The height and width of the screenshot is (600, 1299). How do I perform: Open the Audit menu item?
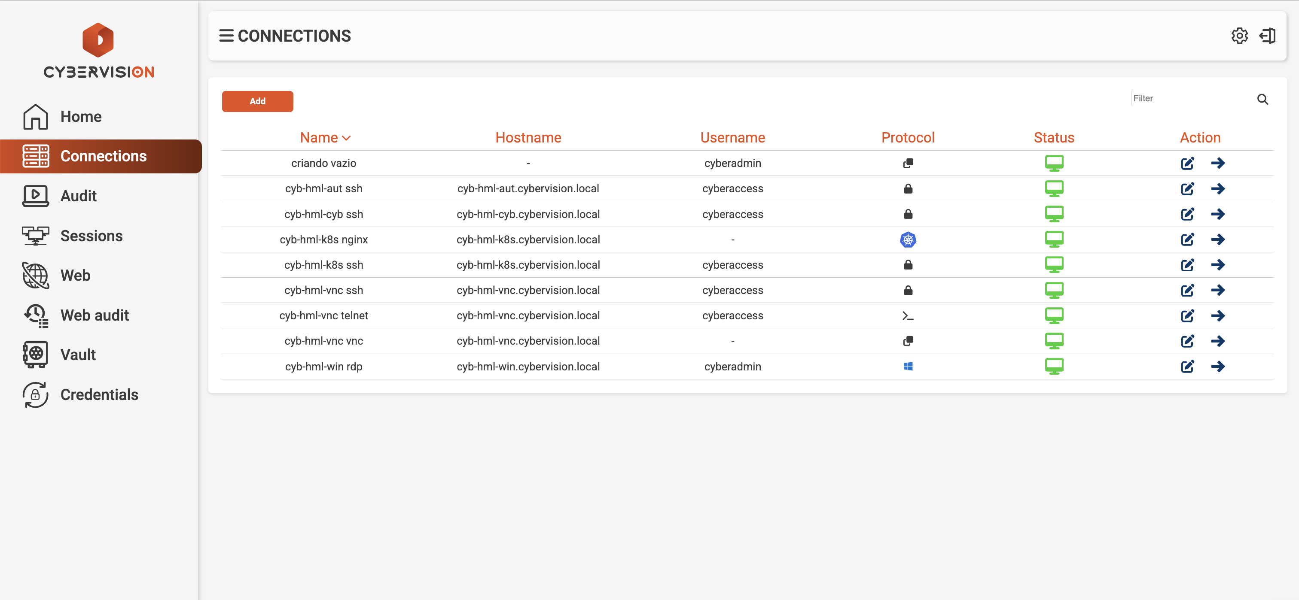[78, 196]
